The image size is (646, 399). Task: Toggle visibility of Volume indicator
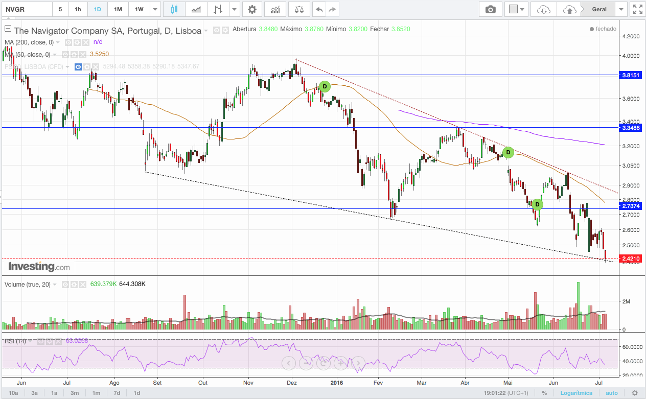[65, 284]
